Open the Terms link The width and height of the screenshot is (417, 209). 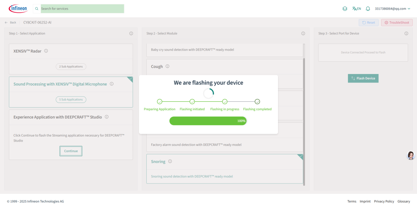point(352,201)
